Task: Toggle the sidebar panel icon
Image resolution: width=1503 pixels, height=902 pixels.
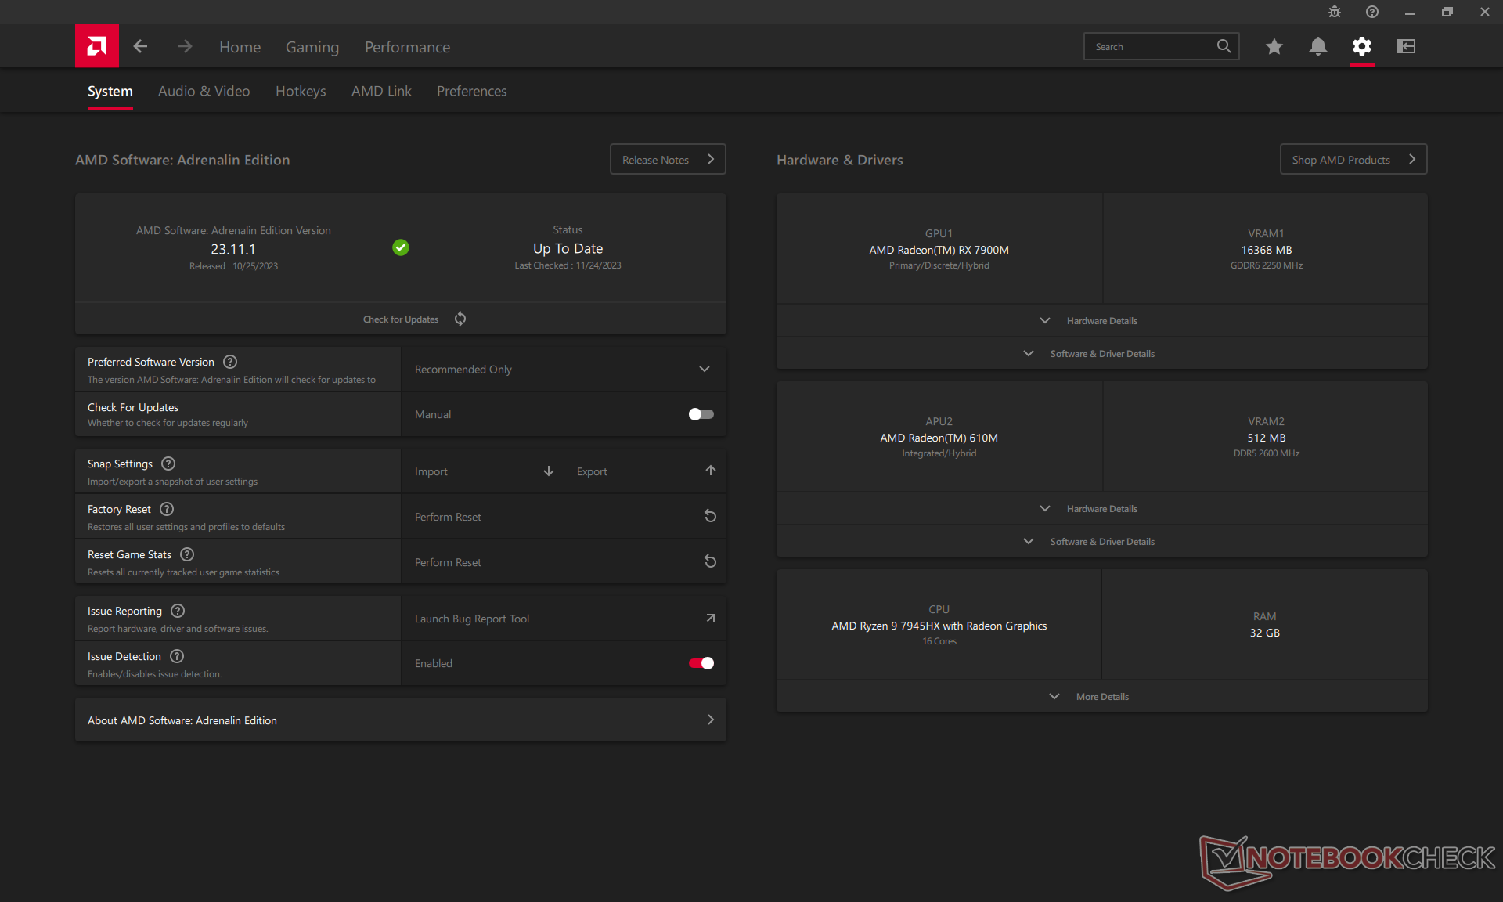Action: coord(1406,46)
